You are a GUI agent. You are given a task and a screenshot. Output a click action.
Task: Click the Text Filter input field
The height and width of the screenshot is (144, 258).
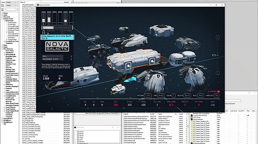pyautogui.click(x=11, y=9)
